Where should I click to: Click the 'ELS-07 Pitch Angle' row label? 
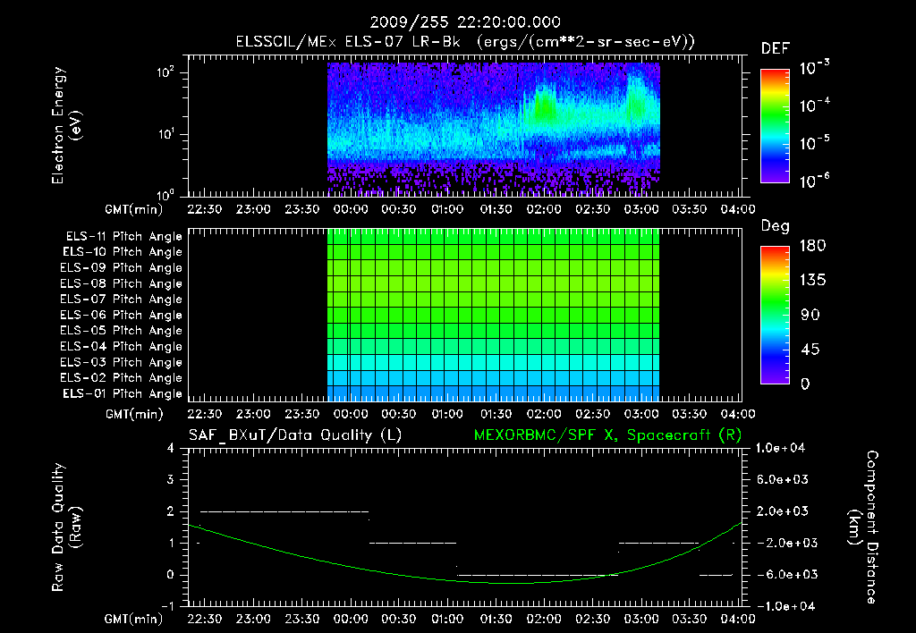coord(121,299)
